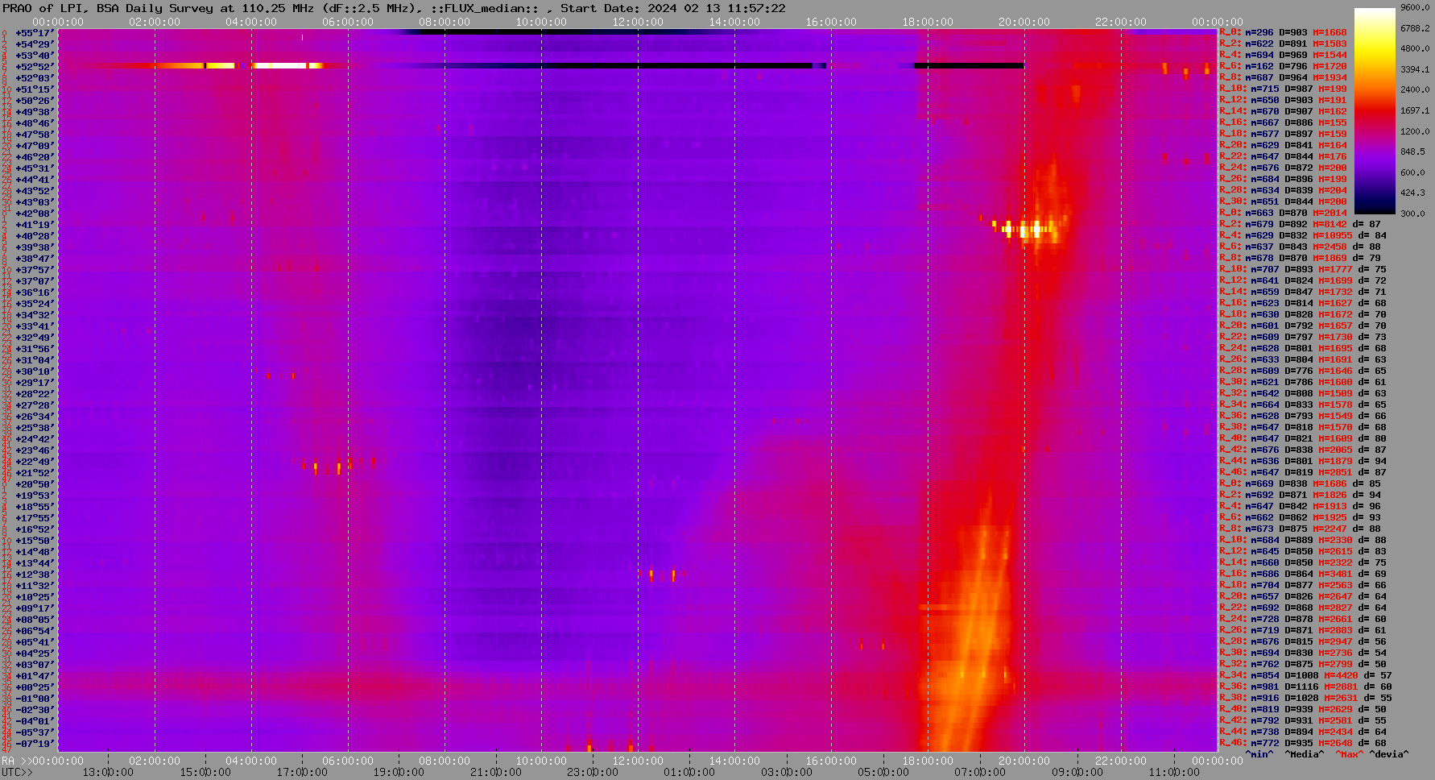The height and width of the screenshot is (780, 1435).
Task: Click the "Start Date: 2024 02 13 11:57:22" text
Action: click(x=673, y=8)
